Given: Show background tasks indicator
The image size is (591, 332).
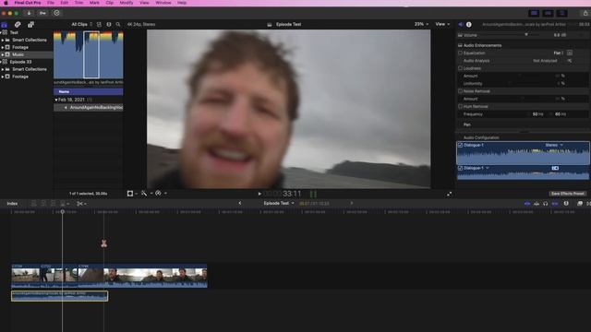Looking at the screenshot, I should (x=56, y=13).
